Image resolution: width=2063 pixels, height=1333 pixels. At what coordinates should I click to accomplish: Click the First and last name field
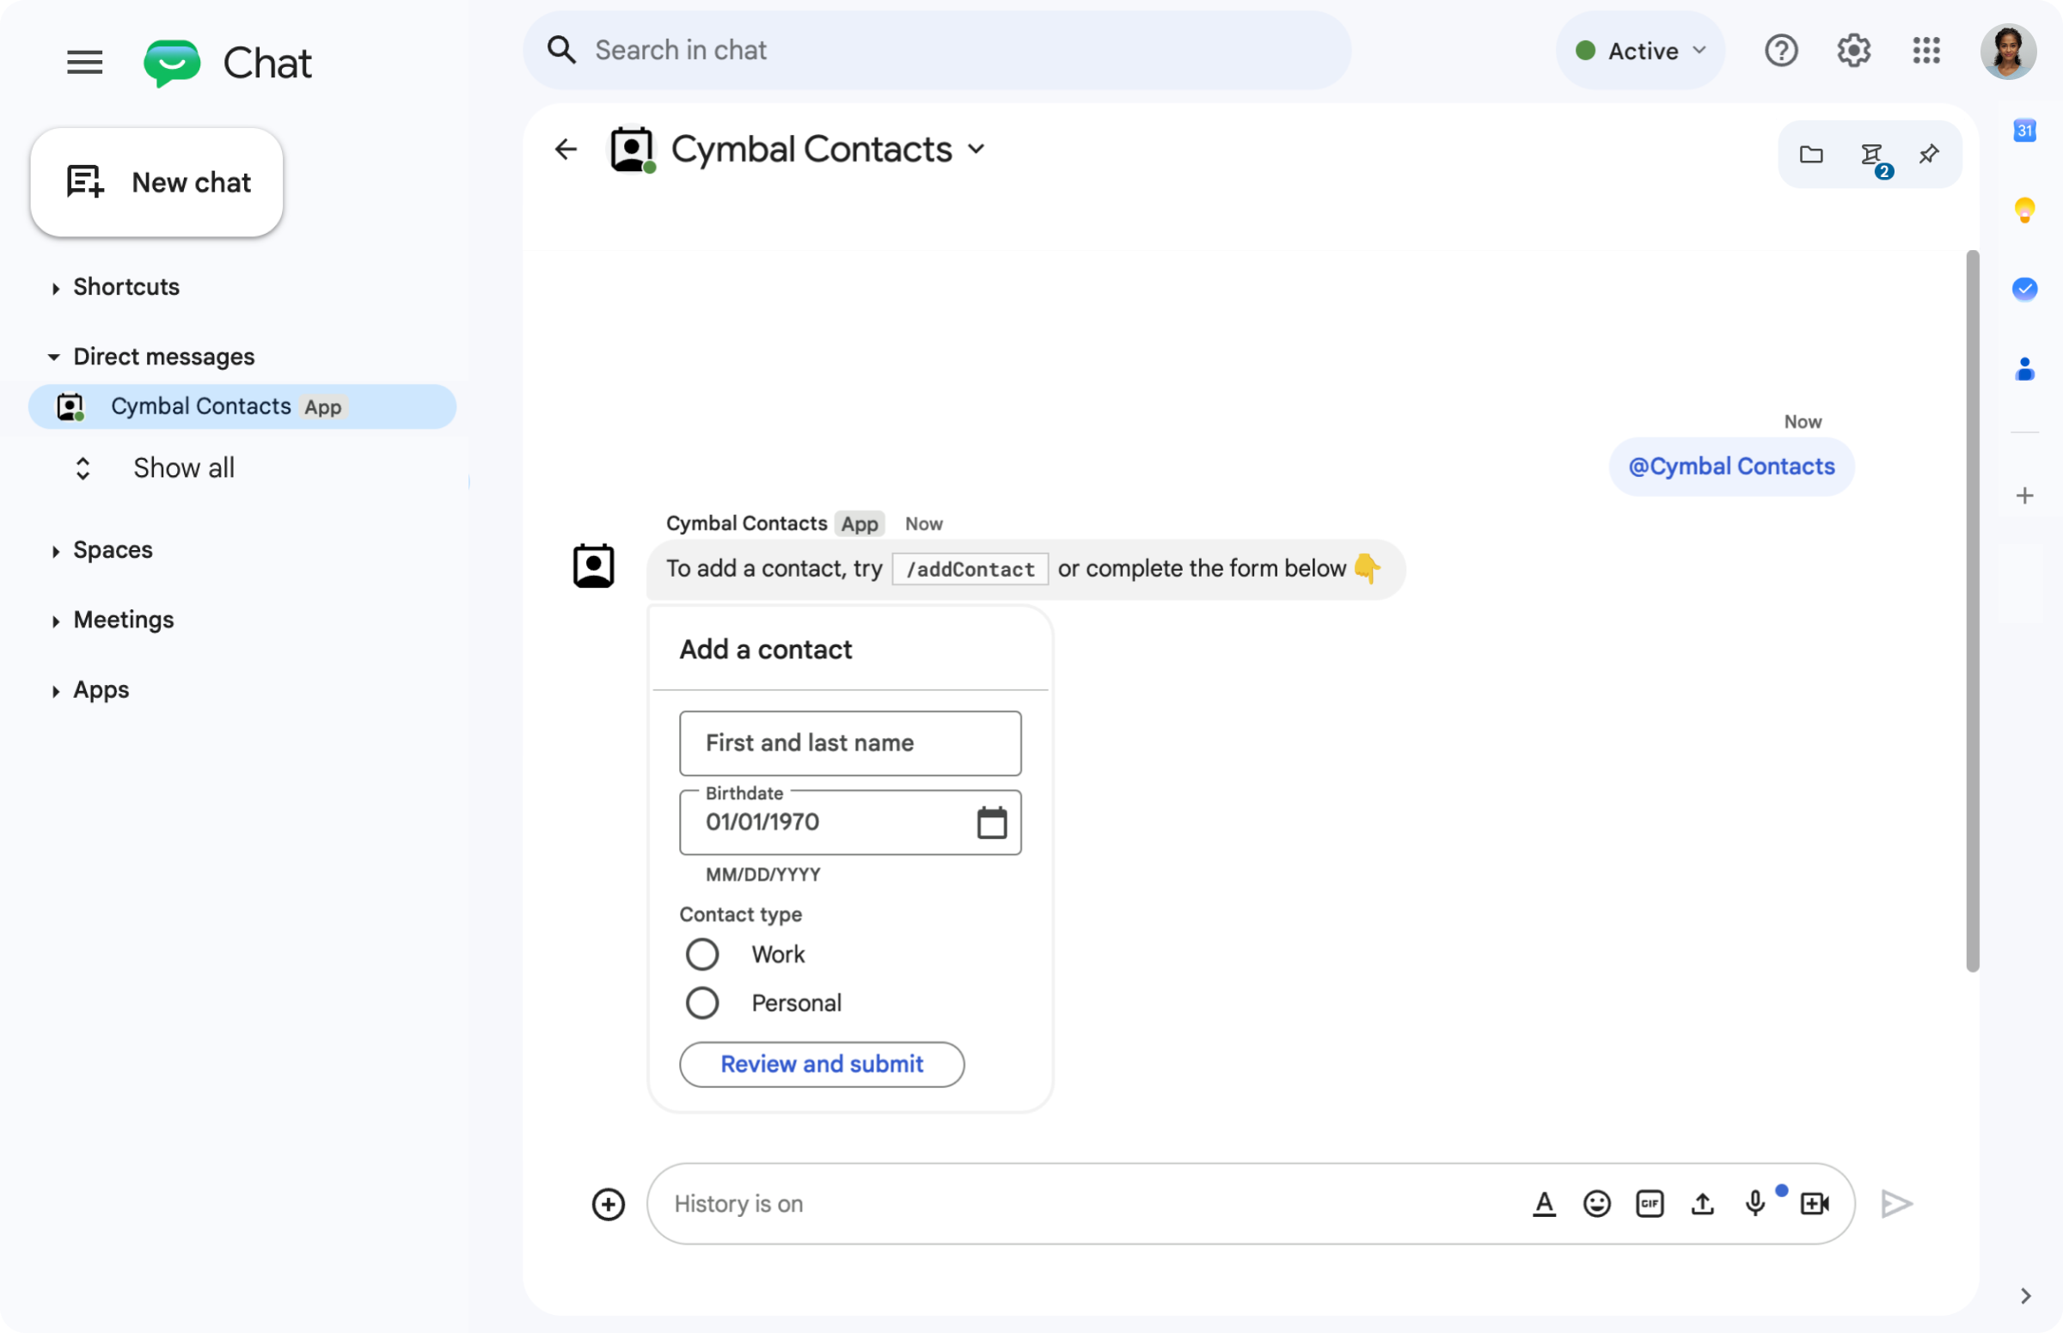[849, 743]
